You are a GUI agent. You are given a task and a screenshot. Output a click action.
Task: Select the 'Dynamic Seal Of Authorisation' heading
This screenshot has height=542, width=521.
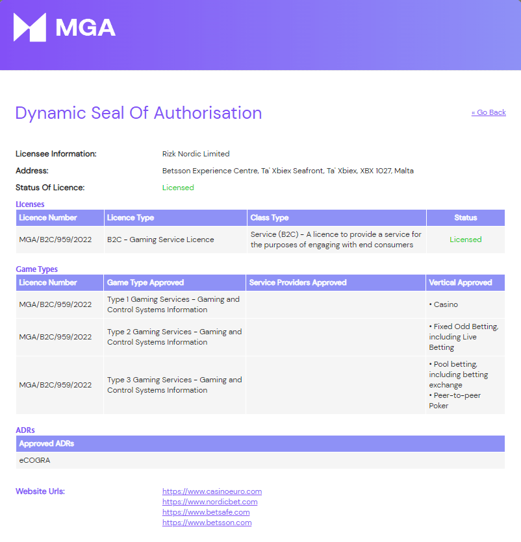click(x=138, y=113)
